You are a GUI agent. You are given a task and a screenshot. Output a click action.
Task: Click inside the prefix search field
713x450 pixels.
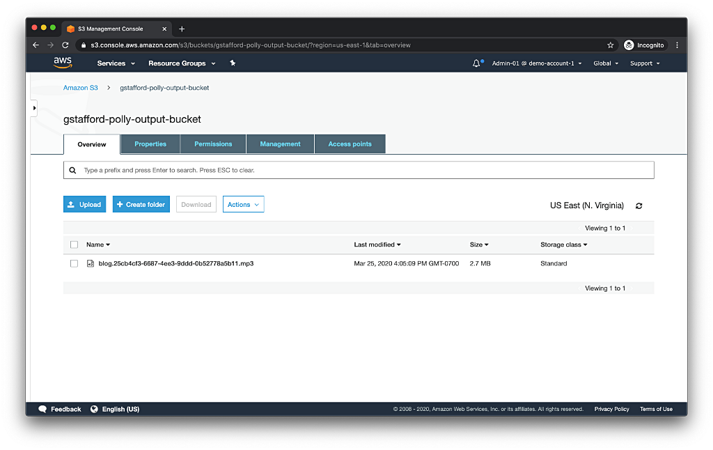[279, 169]
